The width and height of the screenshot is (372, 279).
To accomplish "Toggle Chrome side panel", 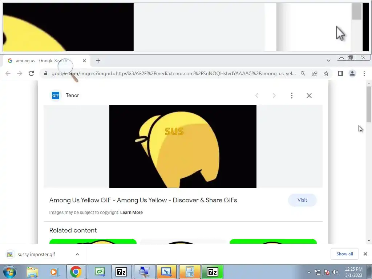I will pos(341,73).
